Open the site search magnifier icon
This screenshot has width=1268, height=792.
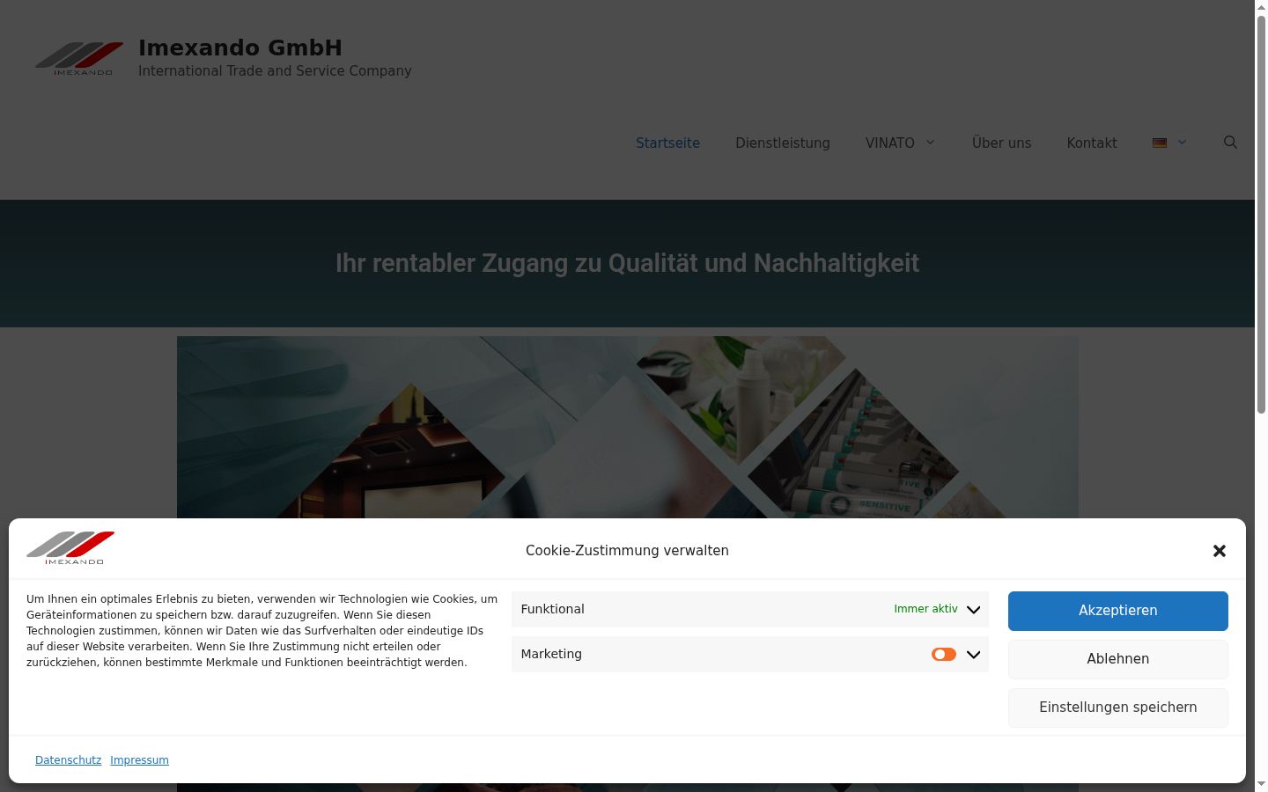pyautogui.click(x=1230, y=143)
